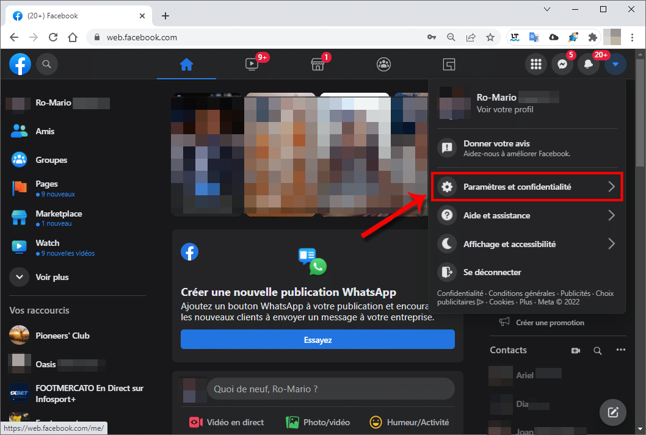
Task: Open the Facebook search magnifier
Action: coord(47,64)
